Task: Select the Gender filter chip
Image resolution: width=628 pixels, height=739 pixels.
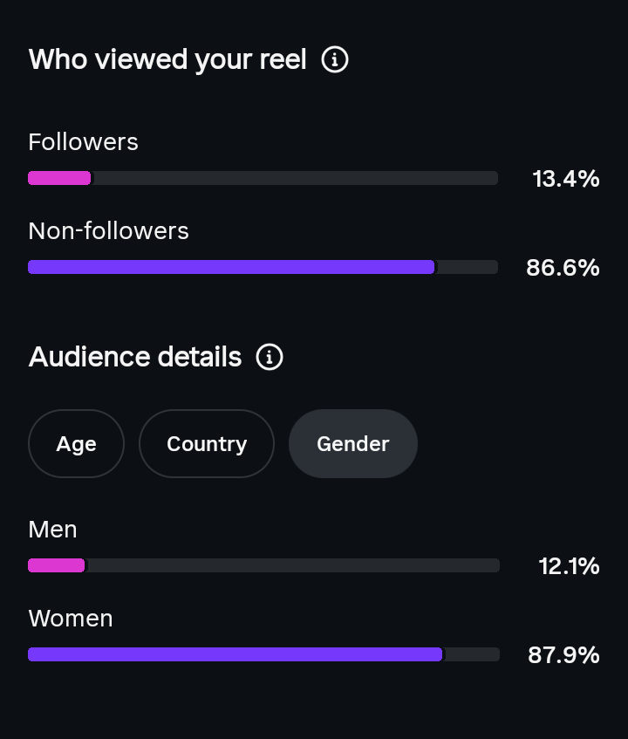Action: (353, 443)
